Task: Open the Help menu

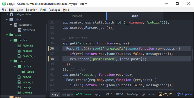Action: click(66, 10)
